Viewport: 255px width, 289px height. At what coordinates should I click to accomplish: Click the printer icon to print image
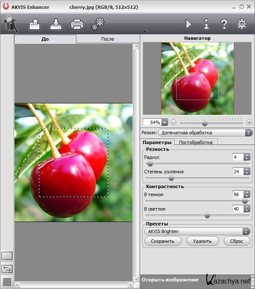(x=77, y=24)
